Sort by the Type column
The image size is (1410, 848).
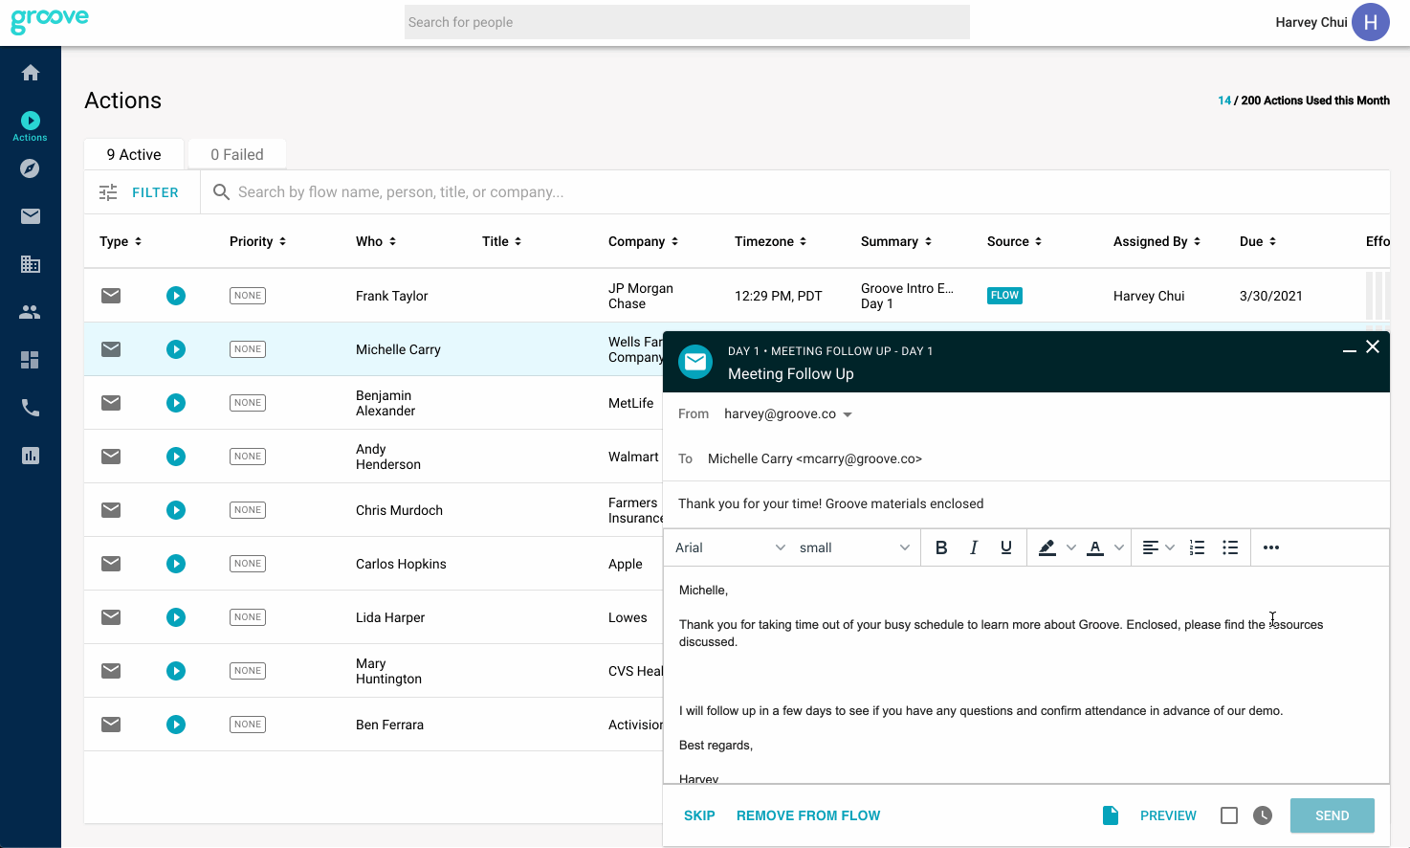pos(121,241)
